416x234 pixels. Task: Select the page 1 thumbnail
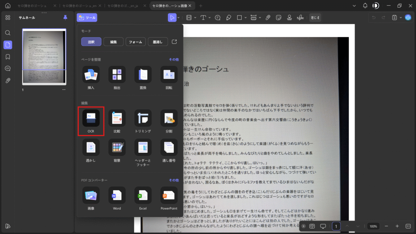[44, 57]
